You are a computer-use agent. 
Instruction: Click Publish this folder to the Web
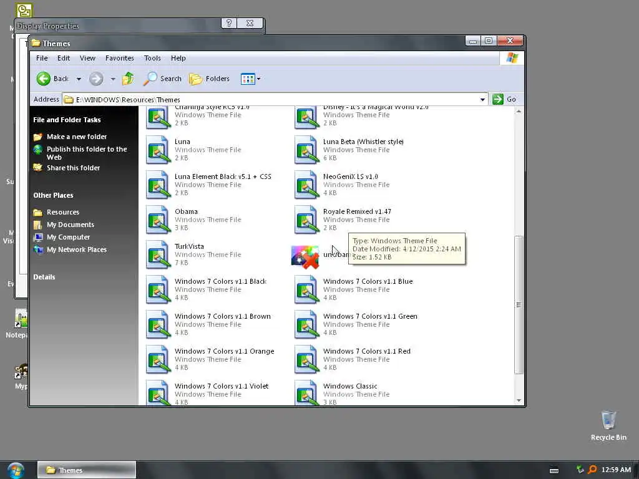[86, 153]
